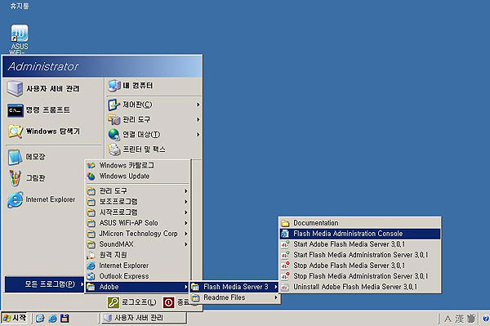This screenshot has width=490, height=326.
Task: Click the shutdown red power icon
Action: (168, 302)
